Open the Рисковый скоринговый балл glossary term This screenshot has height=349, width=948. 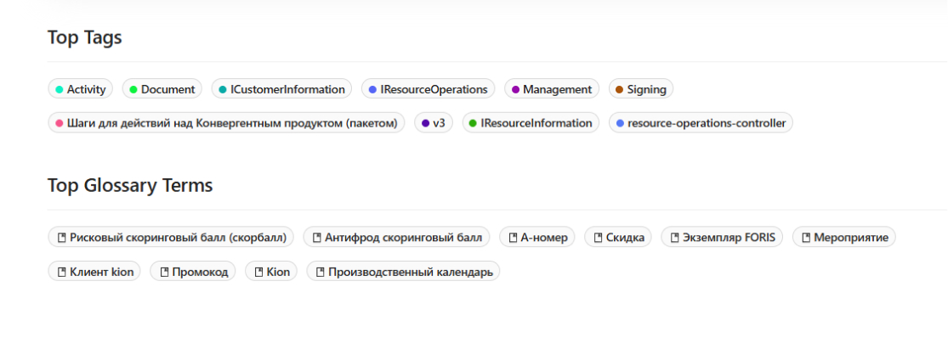click(x=171, y=237)
